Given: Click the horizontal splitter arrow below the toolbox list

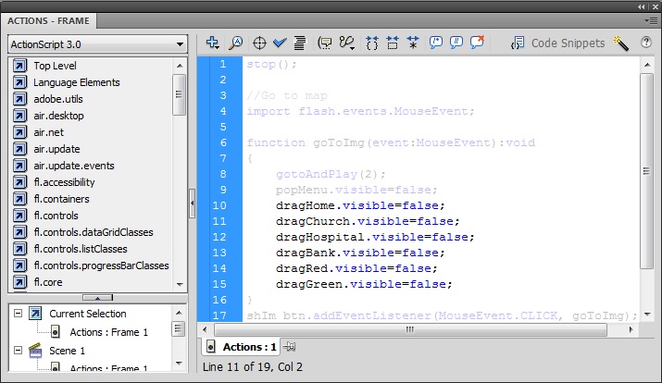Looking at the screenshot, I should tap(97, 298).
